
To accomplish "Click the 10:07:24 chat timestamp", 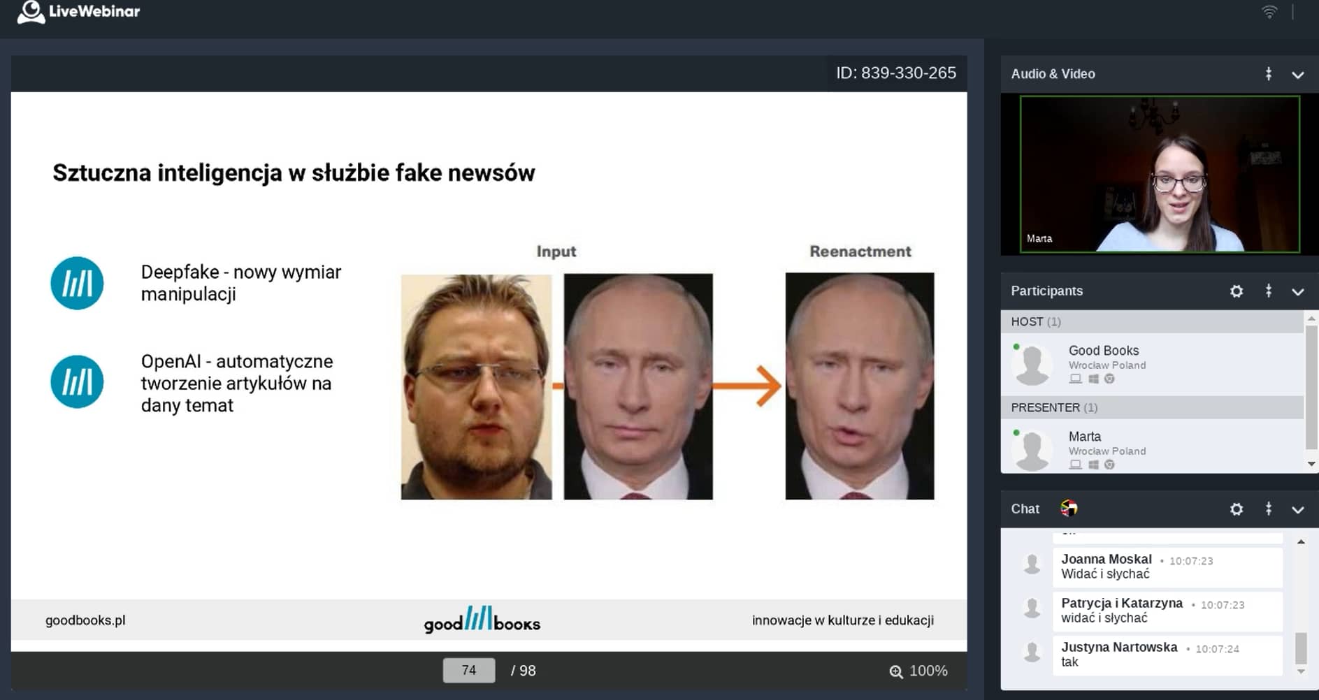I will click(x=1217, y=649).
